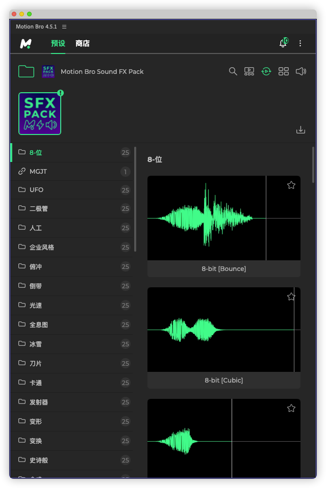This screenshot has width=326, height=488.
Task: Click the 25 badge on the UFO row
Action: click(126, 190)
